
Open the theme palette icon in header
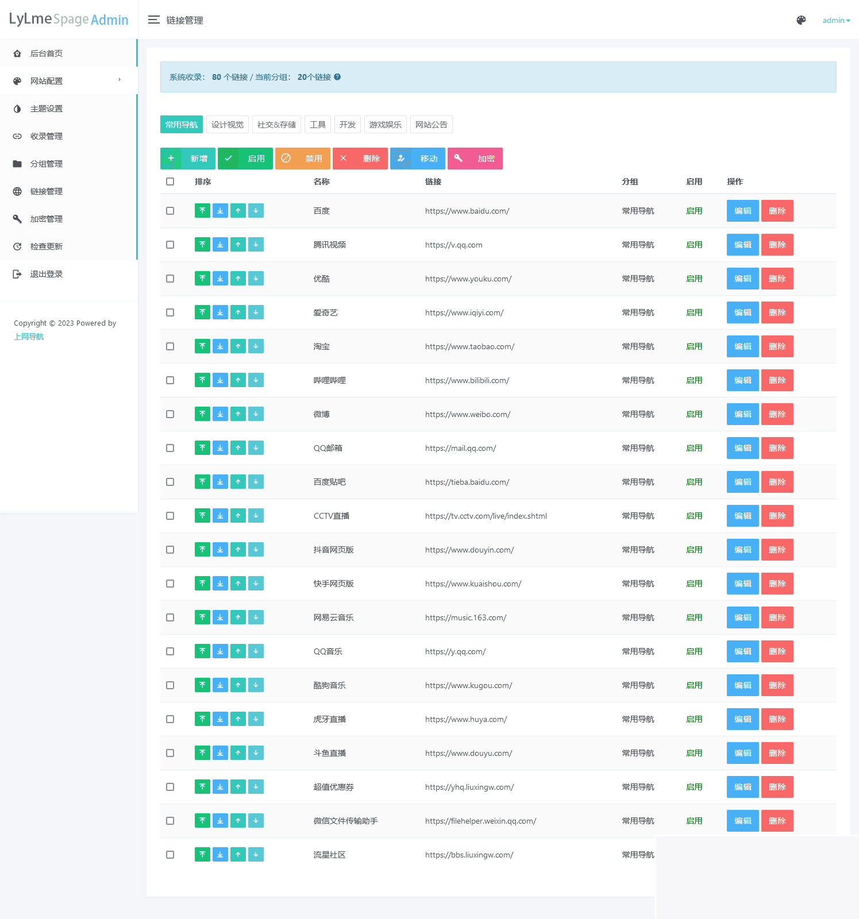[x=801, y=20]
